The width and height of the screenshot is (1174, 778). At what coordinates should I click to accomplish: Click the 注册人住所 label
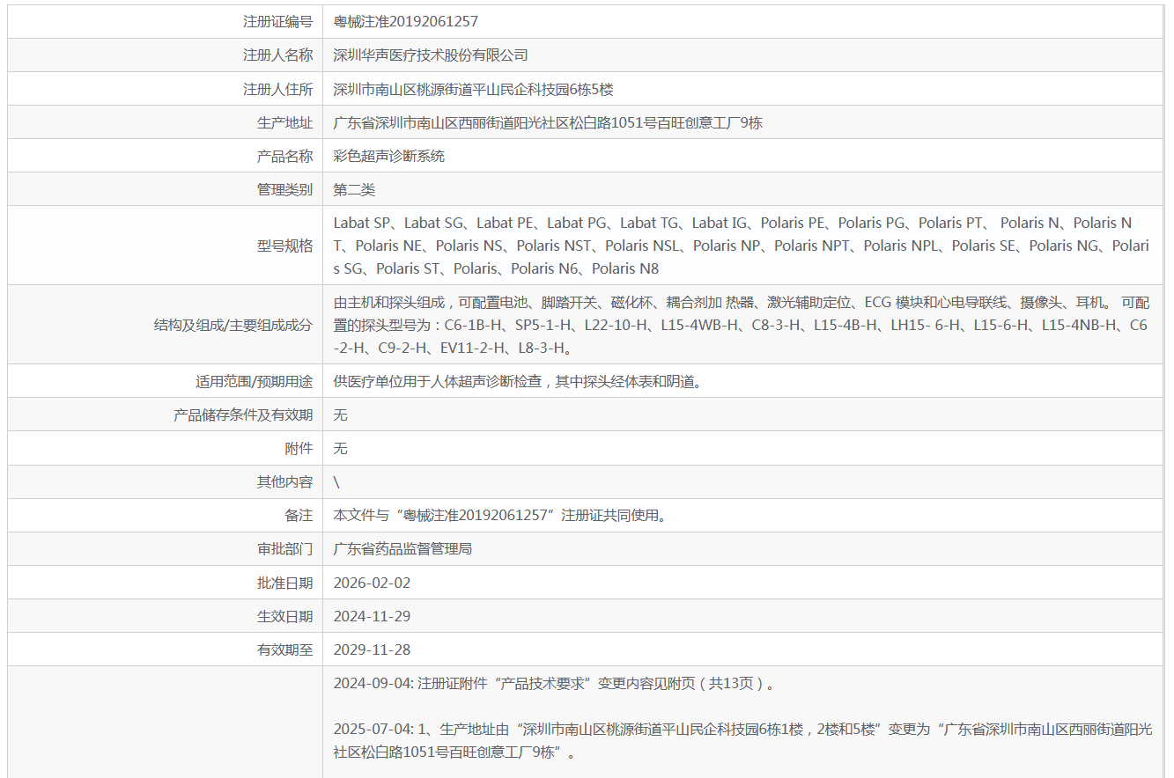click(277, 89)
